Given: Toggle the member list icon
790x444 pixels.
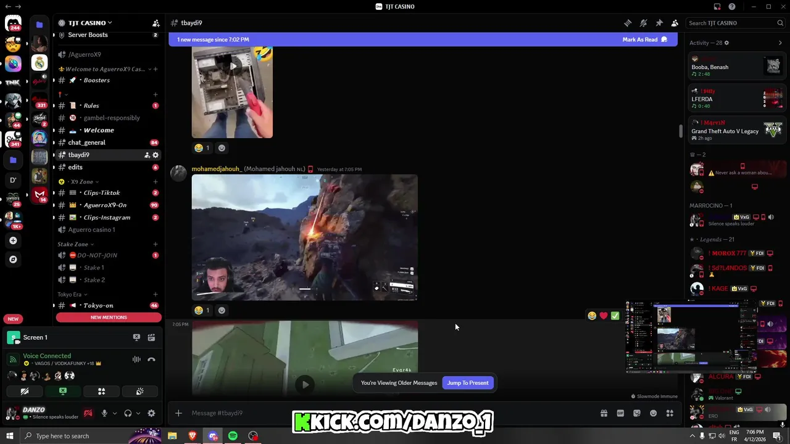Looking at the screenshot, I should pyautogui.click(x=675, y=23).
